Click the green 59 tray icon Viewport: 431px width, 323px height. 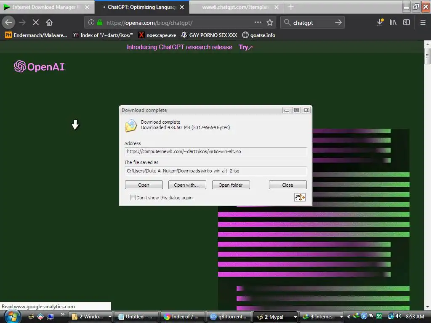(x=379, y=316)
